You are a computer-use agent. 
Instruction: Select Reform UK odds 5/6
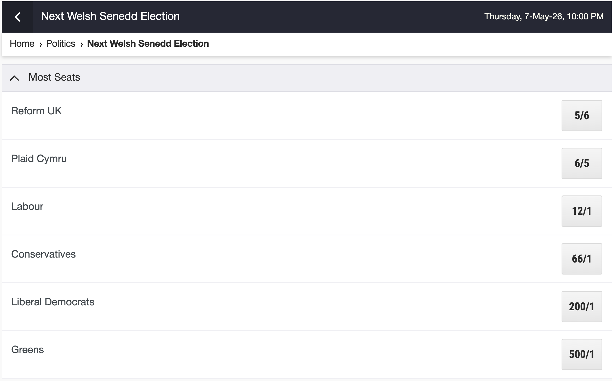tap(581, 116)
